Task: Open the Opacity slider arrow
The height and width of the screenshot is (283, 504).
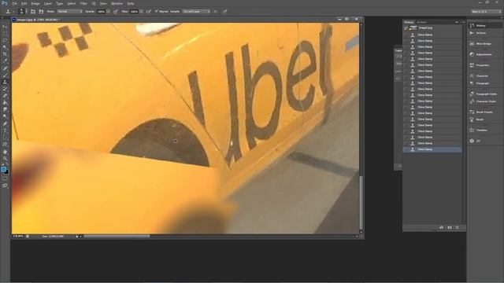Action: point(109,12)
